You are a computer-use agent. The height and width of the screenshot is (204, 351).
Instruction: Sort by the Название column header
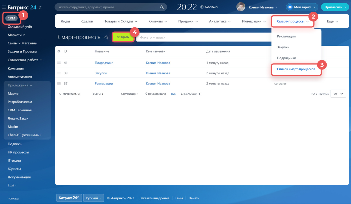[x=102, y=51]
